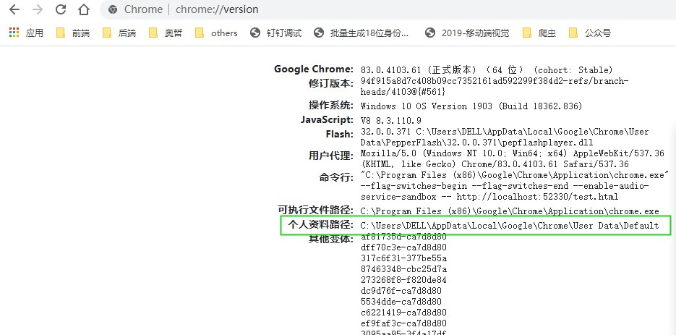Reload the chrome://version page
The width and height of the screenshot is (676, 335).
61,9
